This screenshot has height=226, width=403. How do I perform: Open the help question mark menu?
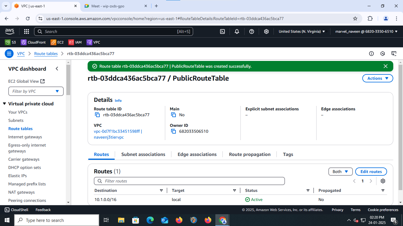[252, 31]
